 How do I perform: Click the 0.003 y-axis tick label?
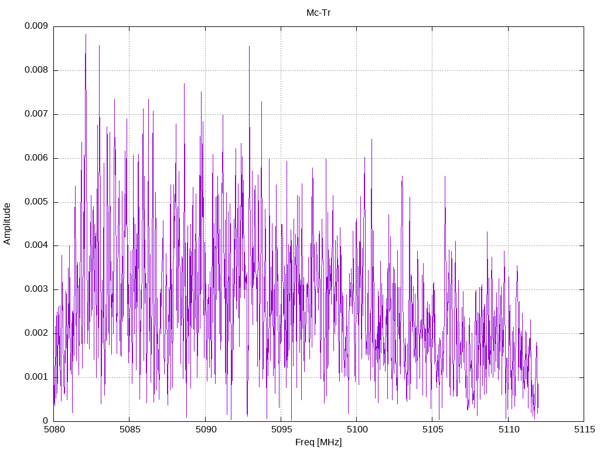(x=36, y=289)
